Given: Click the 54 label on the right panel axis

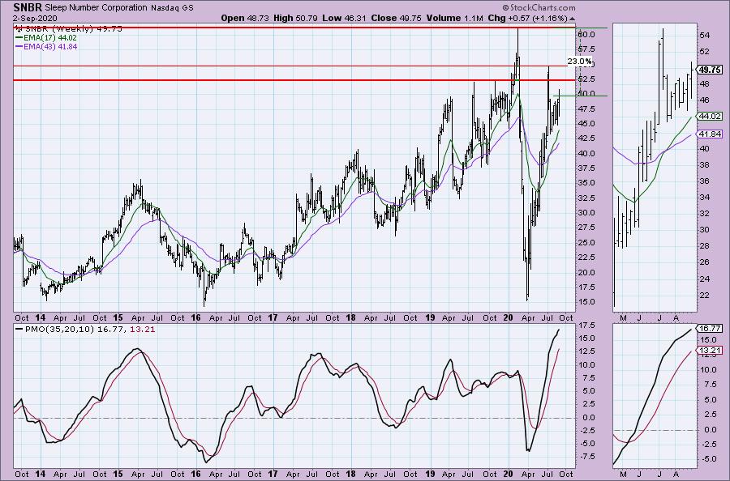Looking at the screenshot, I should pyautogui.click(x=704, y=36).
